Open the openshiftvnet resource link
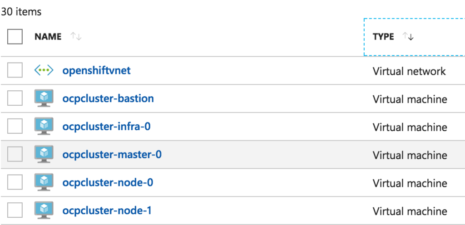Viewport: 465px width, 225px height. [96, 70]
